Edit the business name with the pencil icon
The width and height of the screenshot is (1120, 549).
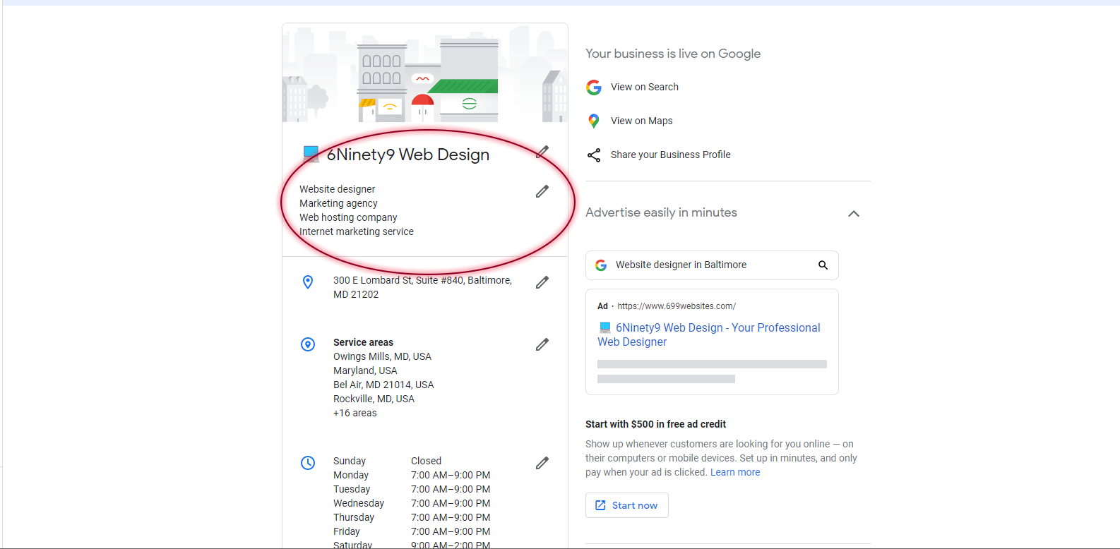pos(542,152)
